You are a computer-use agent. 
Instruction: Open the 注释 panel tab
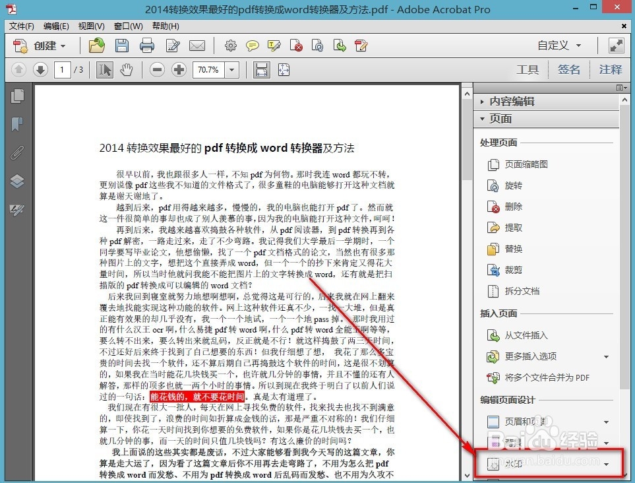[611, 70]
